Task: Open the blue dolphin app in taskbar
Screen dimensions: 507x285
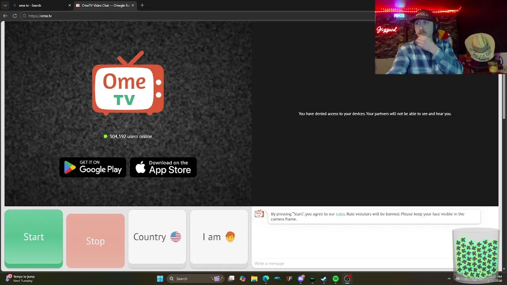Action: [277, 279]
